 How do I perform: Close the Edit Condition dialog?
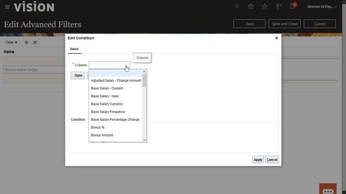pyautogui.click(x=276, y=38)
